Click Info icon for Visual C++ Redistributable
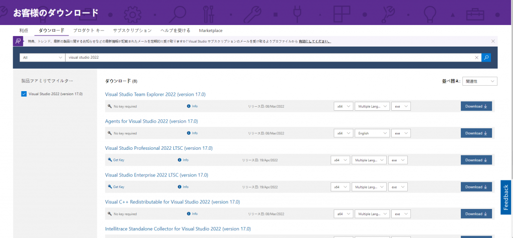Image resolution: width=513 pixels, height=238 pixels. 189,213
